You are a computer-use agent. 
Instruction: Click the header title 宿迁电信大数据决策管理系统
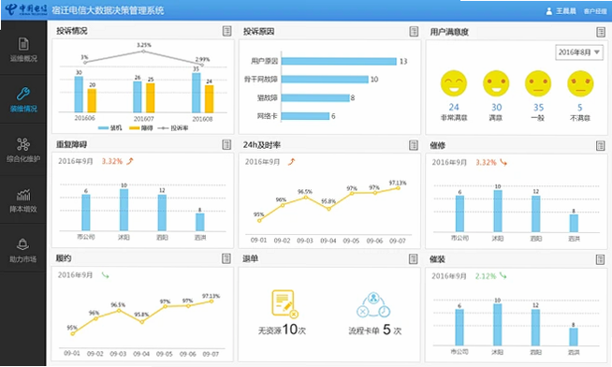[x=108, y=10]
